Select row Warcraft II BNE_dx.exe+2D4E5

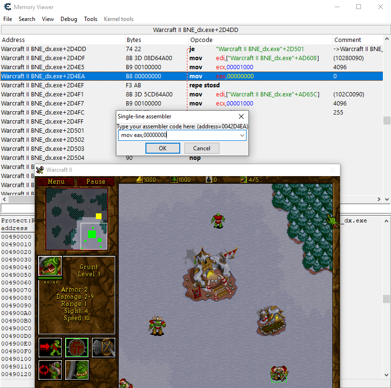(192, 67)
